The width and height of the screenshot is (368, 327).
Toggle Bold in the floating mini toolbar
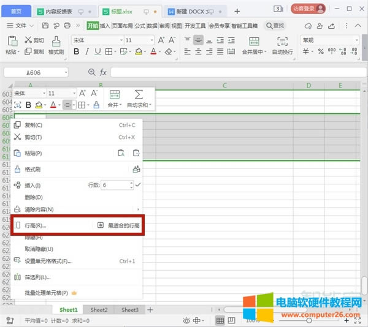point(28,105)
